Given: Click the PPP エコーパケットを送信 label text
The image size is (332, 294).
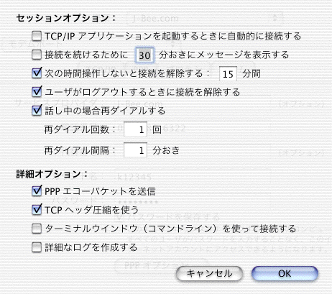Looking at the screenshot, I should 100,191.
